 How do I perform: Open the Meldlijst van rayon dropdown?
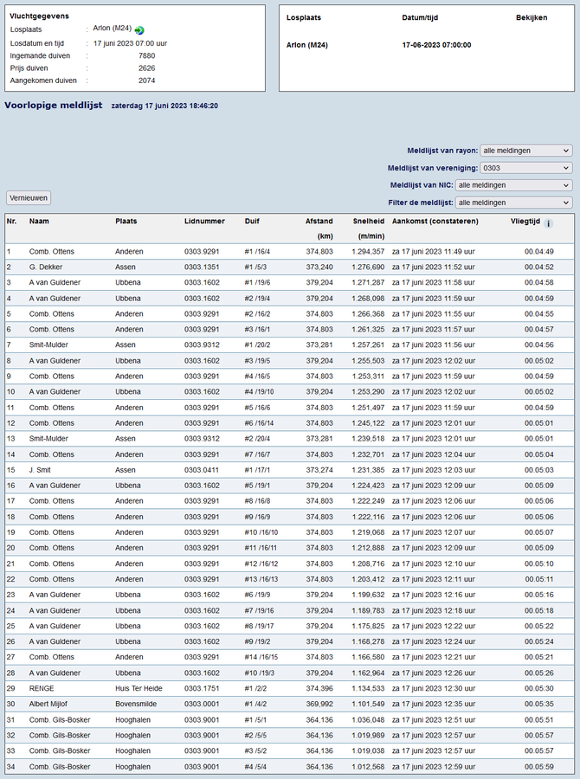click(x=526, y=151)
